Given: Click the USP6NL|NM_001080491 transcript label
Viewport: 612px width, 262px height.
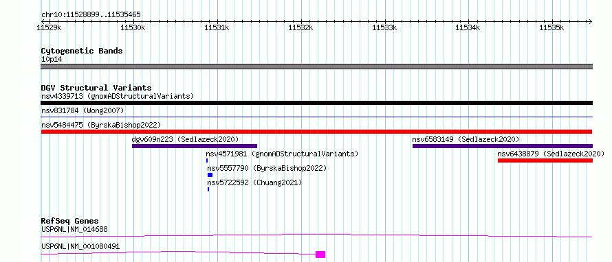Looking at the screenshot, I should click(80, 246).
